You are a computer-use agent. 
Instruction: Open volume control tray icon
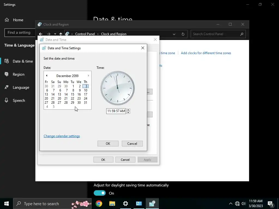pyautogui.click(x=244, y=204)
